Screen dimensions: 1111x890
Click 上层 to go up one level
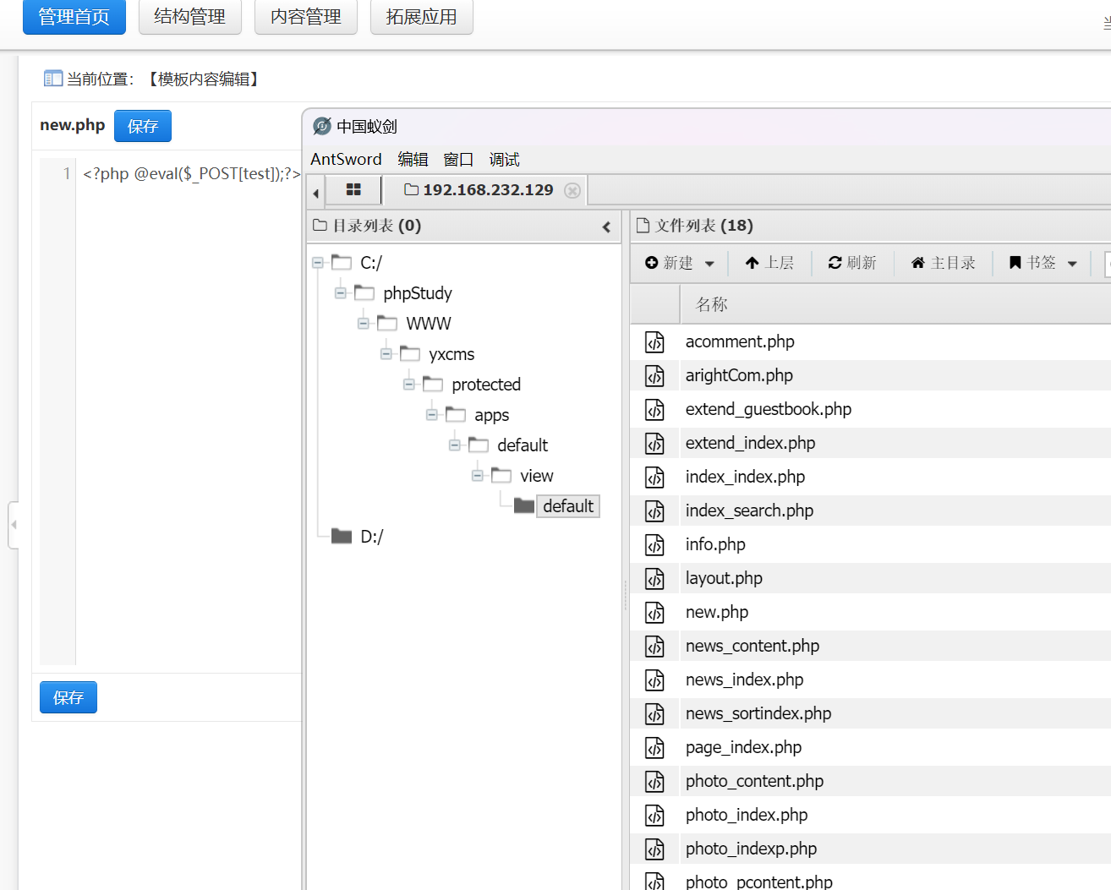click(x=769, y=263)
